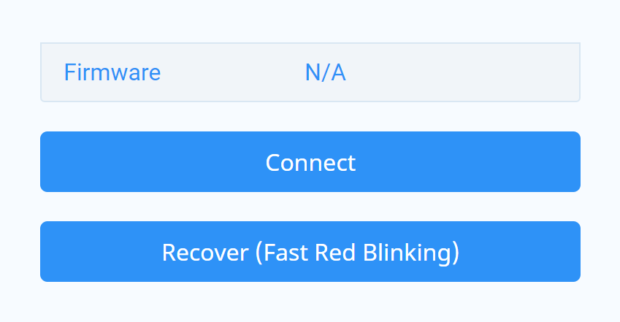Screen dimensions: 620x322
Task: Tap the Connect label text
Action: [310, 162]
